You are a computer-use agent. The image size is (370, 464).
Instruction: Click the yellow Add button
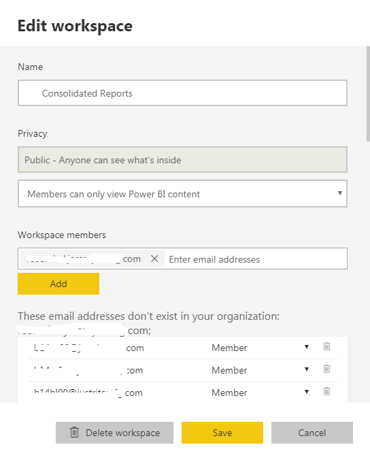tap(58, 284)
